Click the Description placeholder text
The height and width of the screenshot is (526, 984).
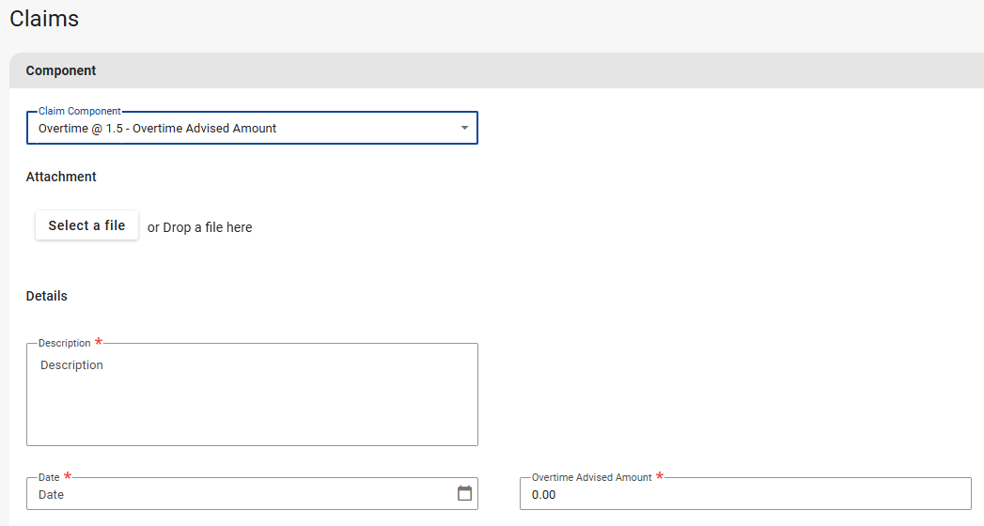click(72, 364)
